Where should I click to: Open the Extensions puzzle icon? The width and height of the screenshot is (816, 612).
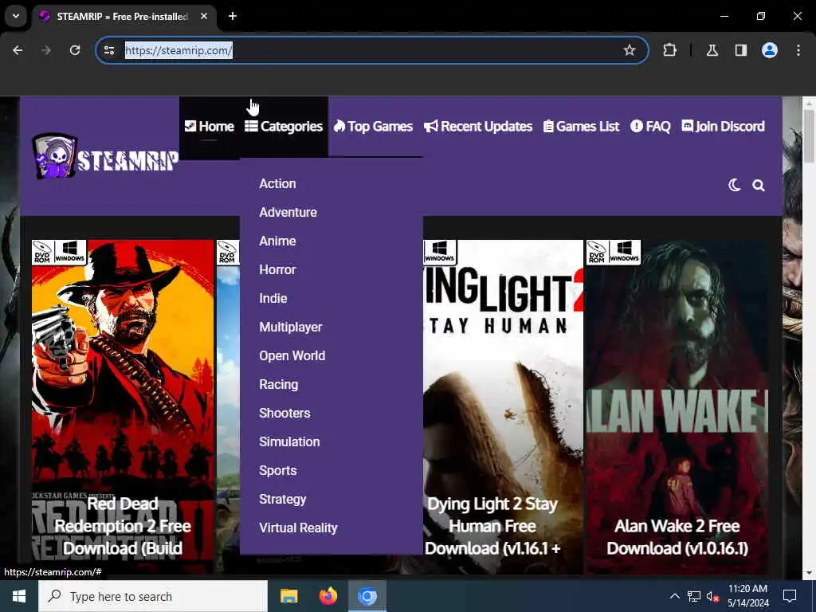click(x=669, y=50)
